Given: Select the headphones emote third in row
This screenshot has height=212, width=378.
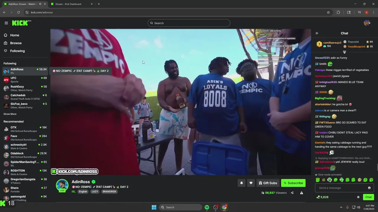Looking at the screenshot, I should (330, 180).
